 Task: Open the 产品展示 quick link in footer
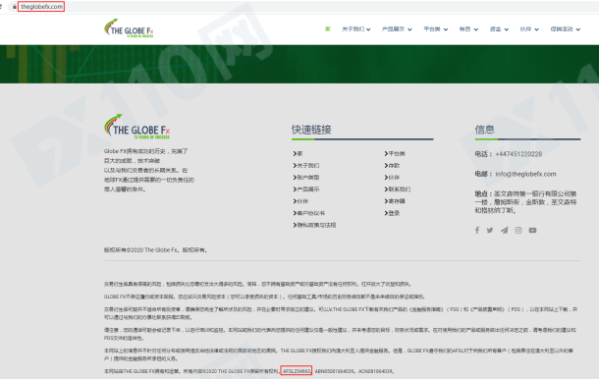pyautogui.click(x=306, y=189)
